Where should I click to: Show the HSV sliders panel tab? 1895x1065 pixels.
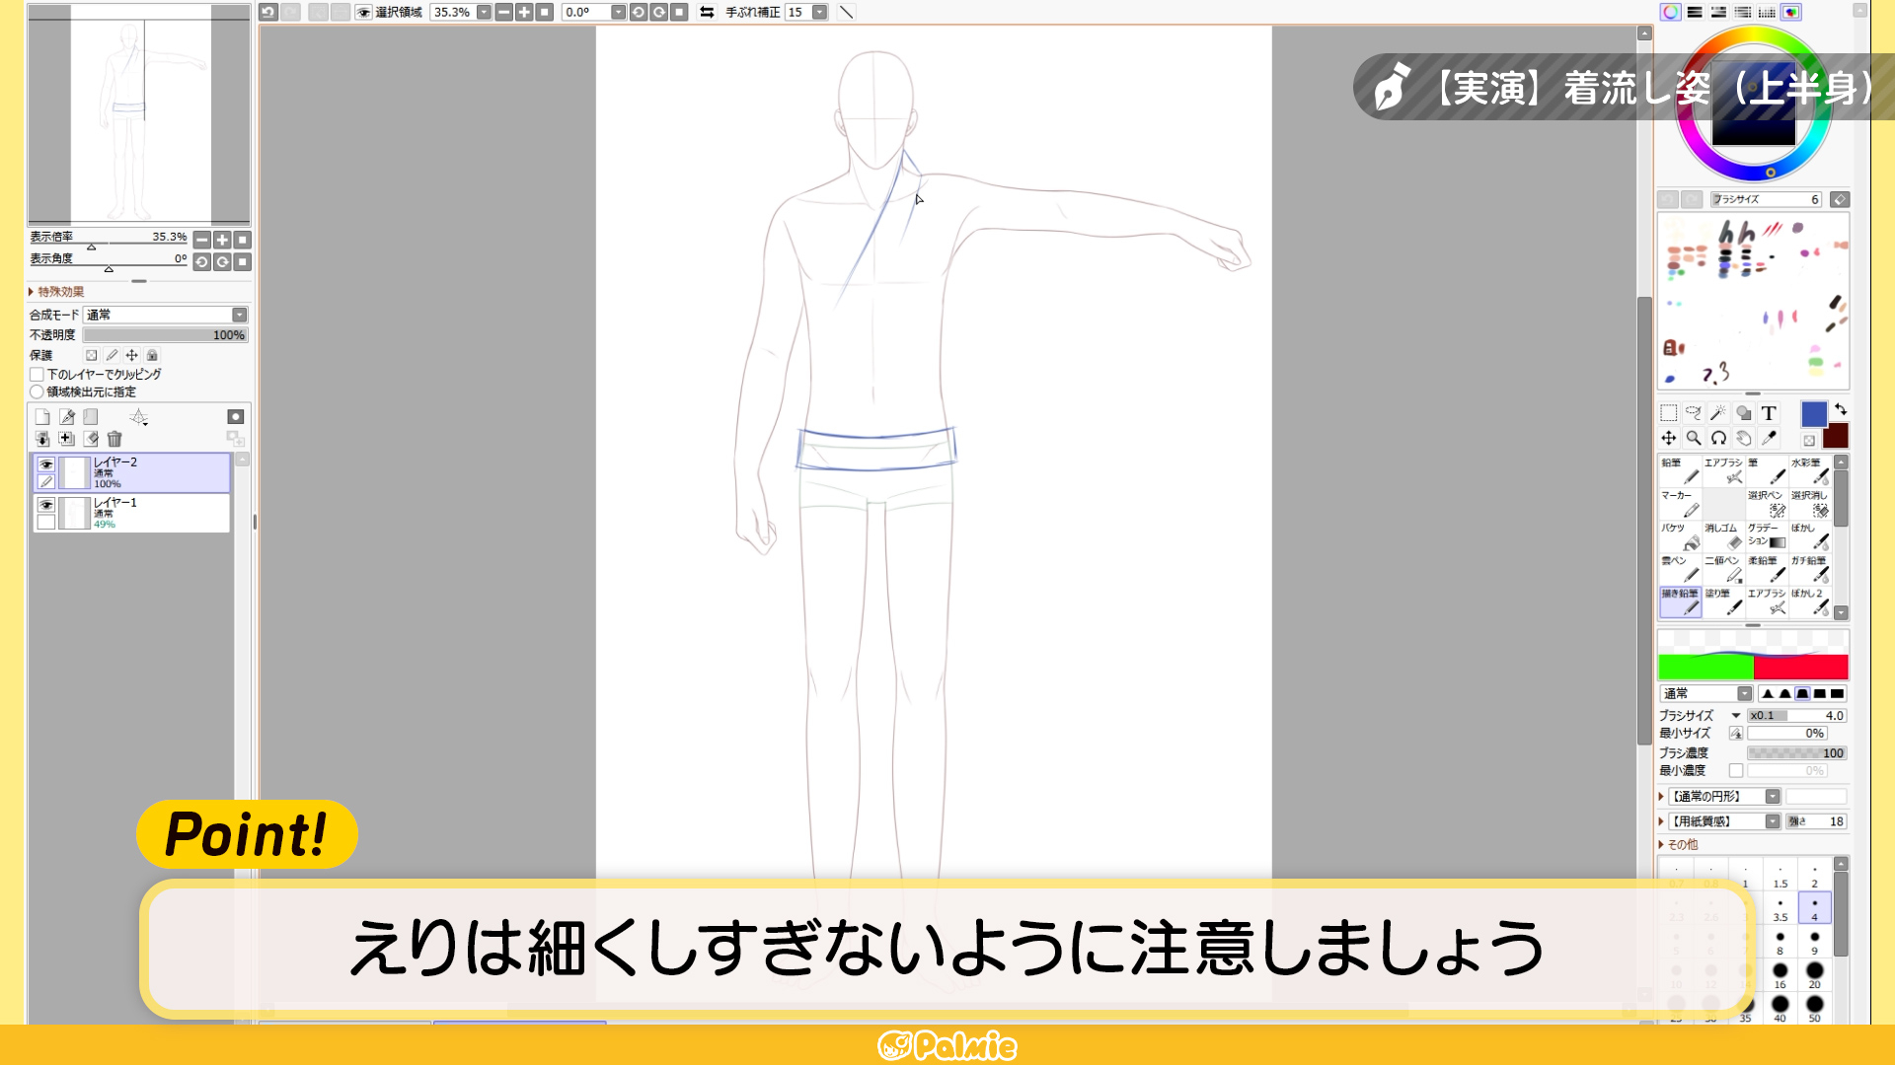[x=1718, y=12]
